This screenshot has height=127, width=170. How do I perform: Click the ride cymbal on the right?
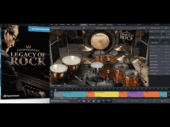click(x=138, y=60)
